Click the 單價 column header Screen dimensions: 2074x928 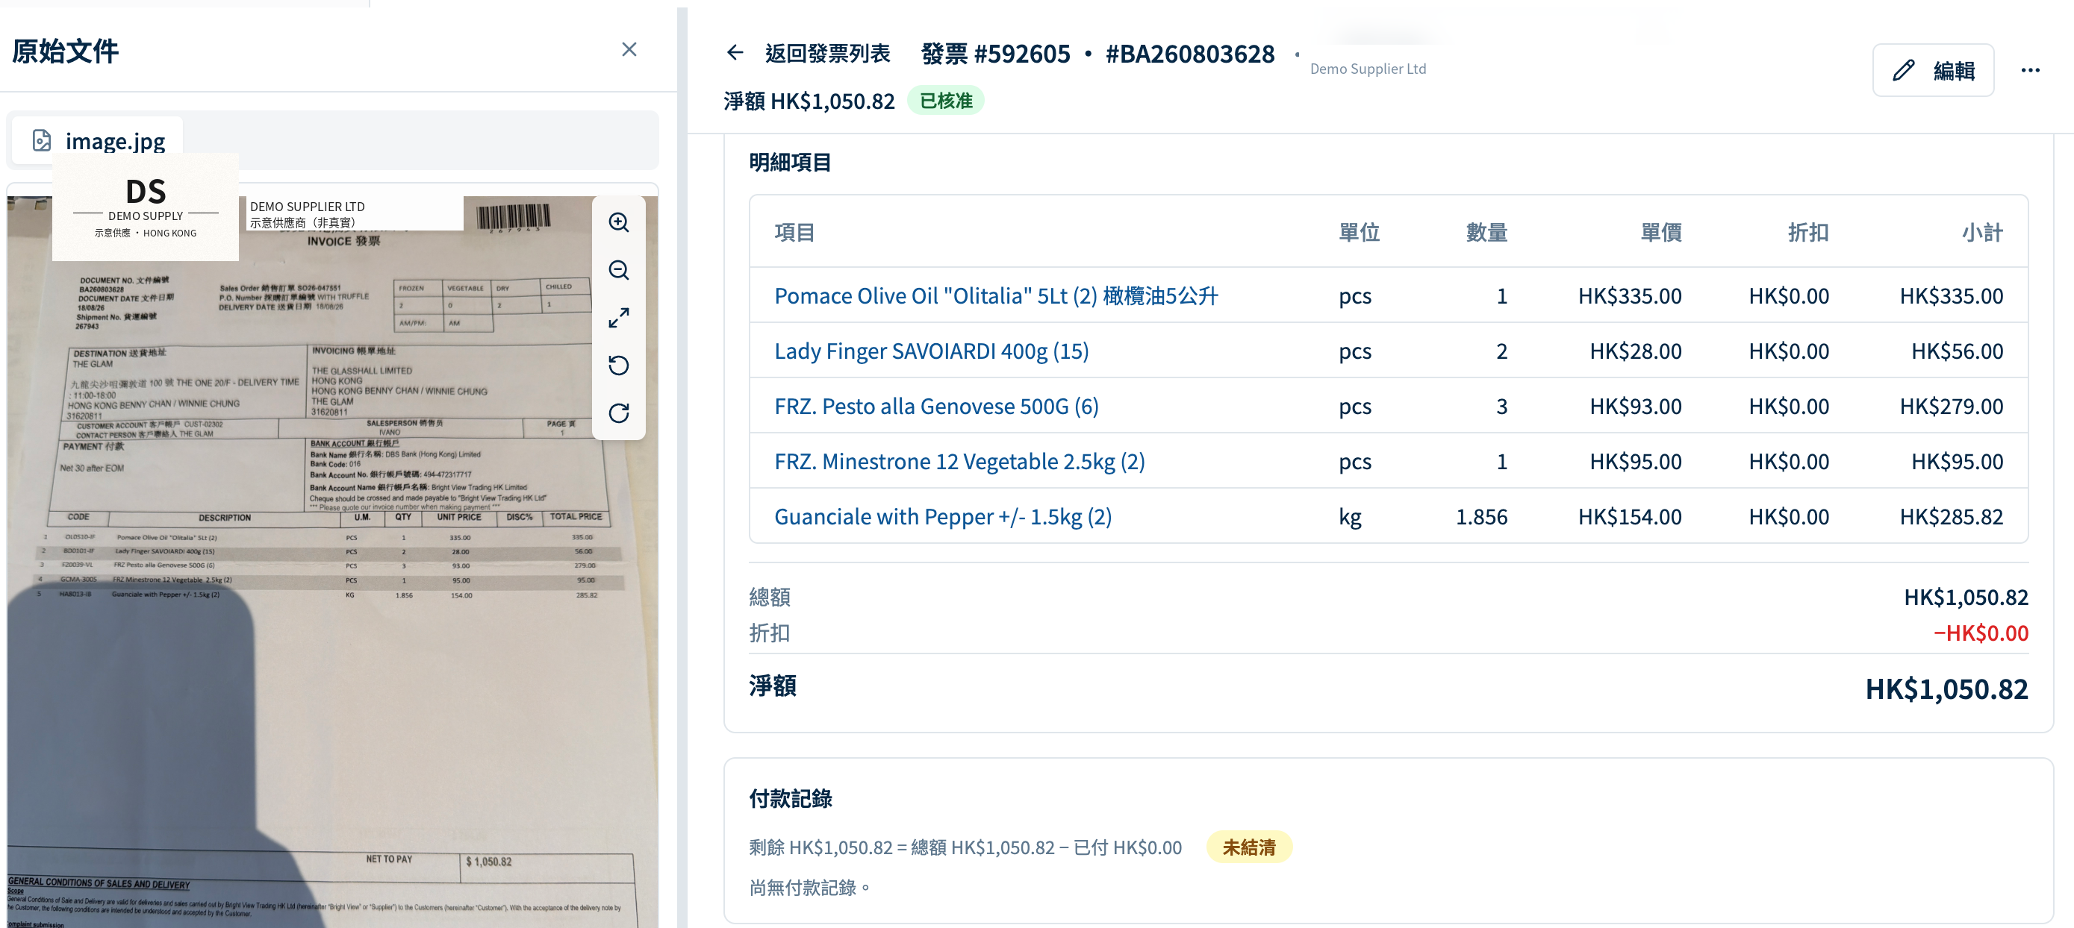[x=1660, y=233]
